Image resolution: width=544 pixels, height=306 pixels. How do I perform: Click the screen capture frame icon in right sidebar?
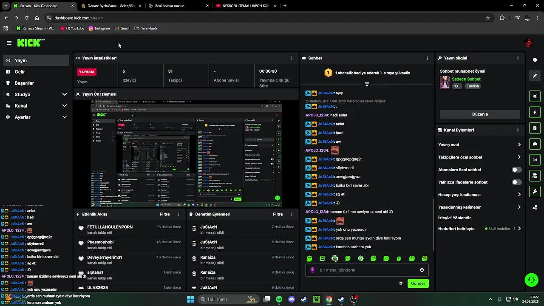coord(535,96)
